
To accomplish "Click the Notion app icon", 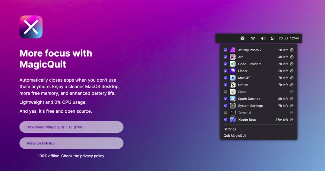I will click(x=233, y=85).
